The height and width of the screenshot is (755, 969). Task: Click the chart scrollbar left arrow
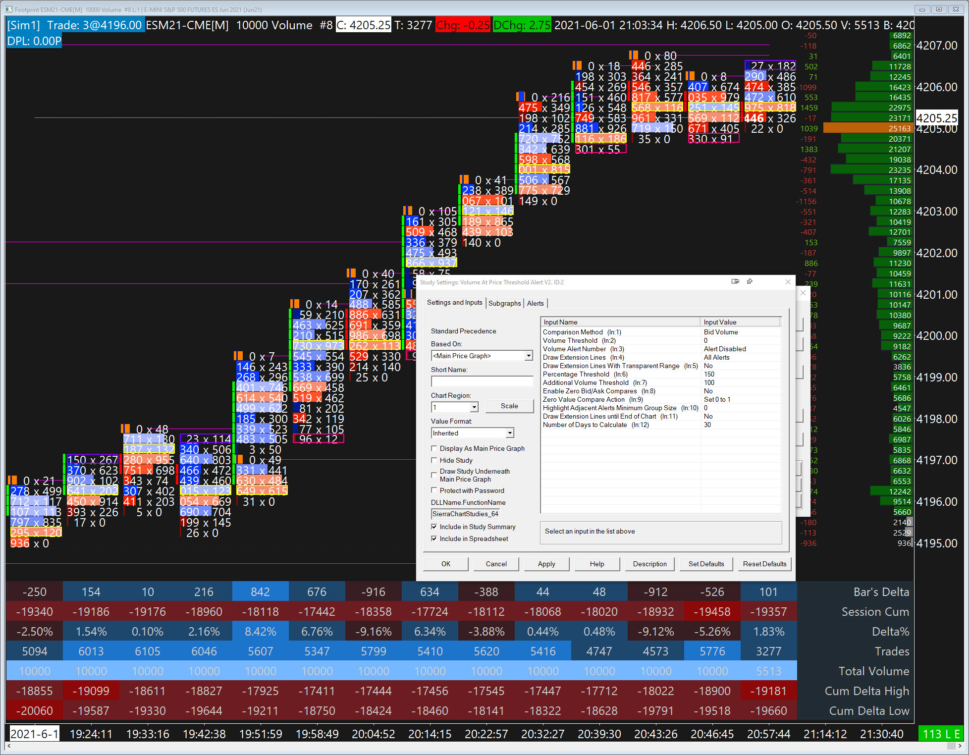(x=8, y=746)
